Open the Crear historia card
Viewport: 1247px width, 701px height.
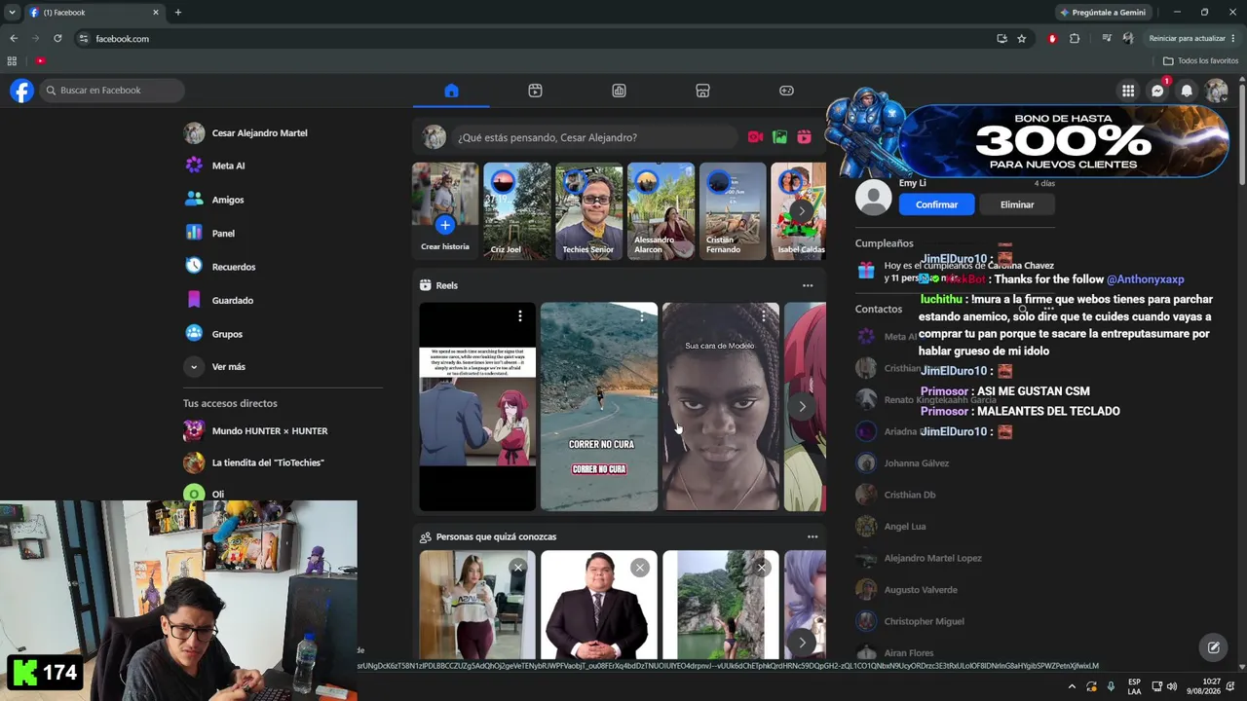coord(445,210)
